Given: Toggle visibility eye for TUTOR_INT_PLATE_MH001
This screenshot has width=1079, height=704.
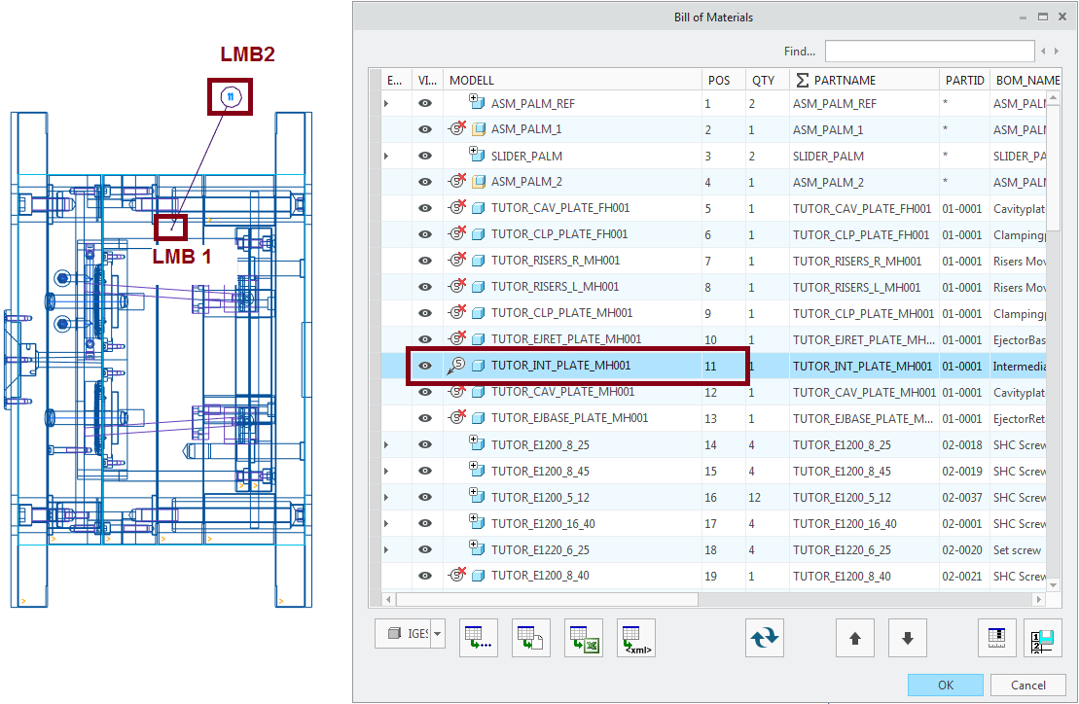Looking at the screenshot, I should point(425,366).
